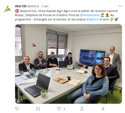Screen dimensions: 125x113
Task: Open the 7 avr. timestamp link
Action: point(45,6)
